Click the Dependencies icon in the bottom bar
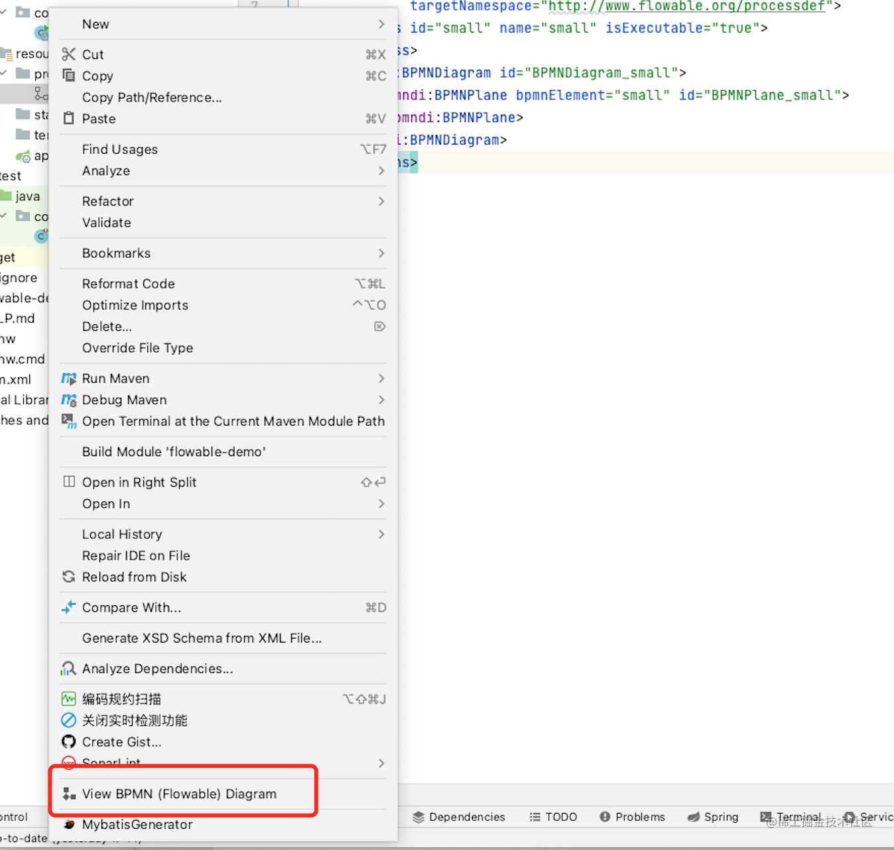 click(418, 817)
